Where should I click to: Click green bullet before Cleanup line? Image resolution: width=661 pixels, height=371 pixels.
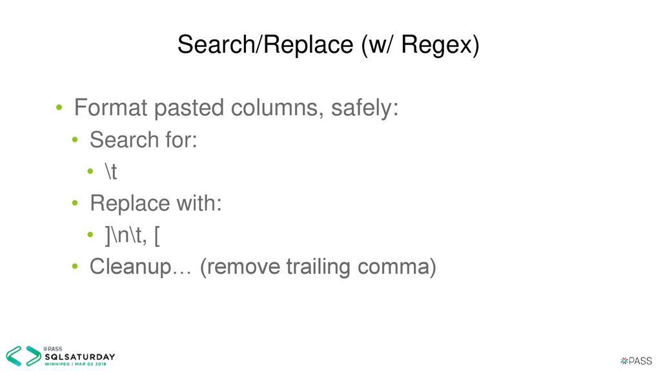(75, 266)
